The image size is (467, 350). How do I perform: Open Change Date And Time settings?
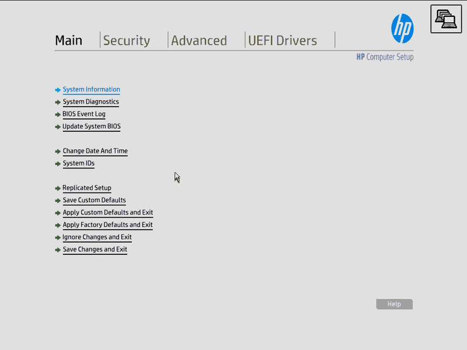[x=95, y=150]
